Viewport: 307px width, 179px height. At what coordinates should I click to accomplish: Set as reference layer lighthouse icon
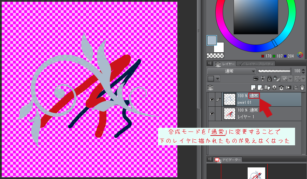[263, 79]
